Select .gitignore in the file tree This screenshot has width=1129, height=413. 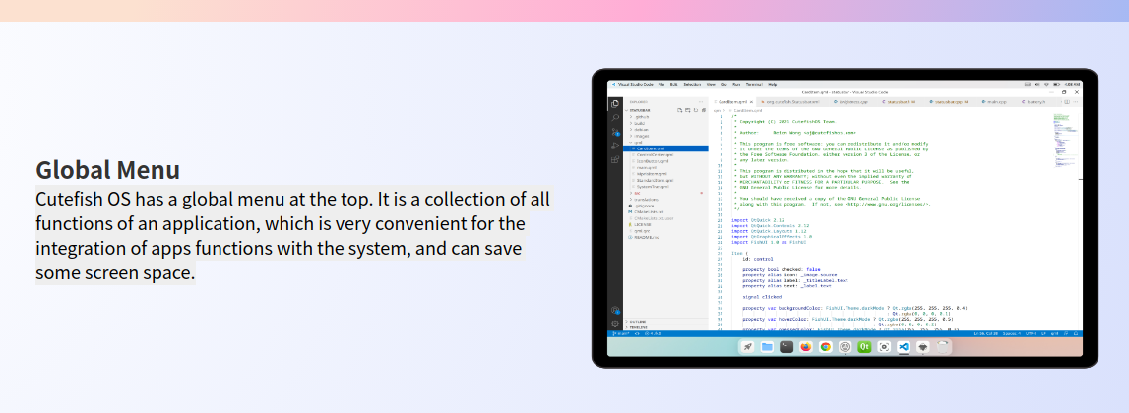point(665,206)
